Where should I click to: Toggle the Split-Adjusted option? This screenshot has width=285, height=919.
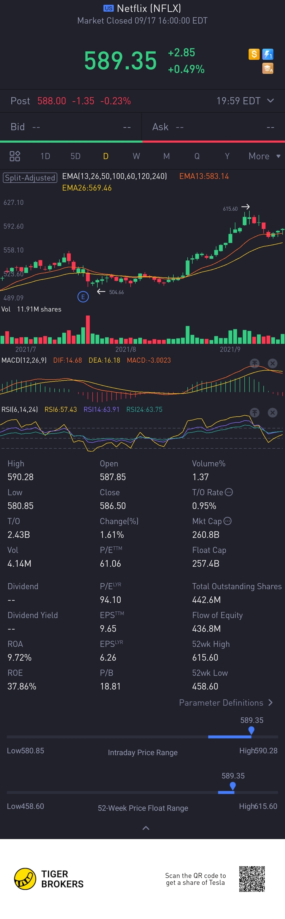pos(30,178)
